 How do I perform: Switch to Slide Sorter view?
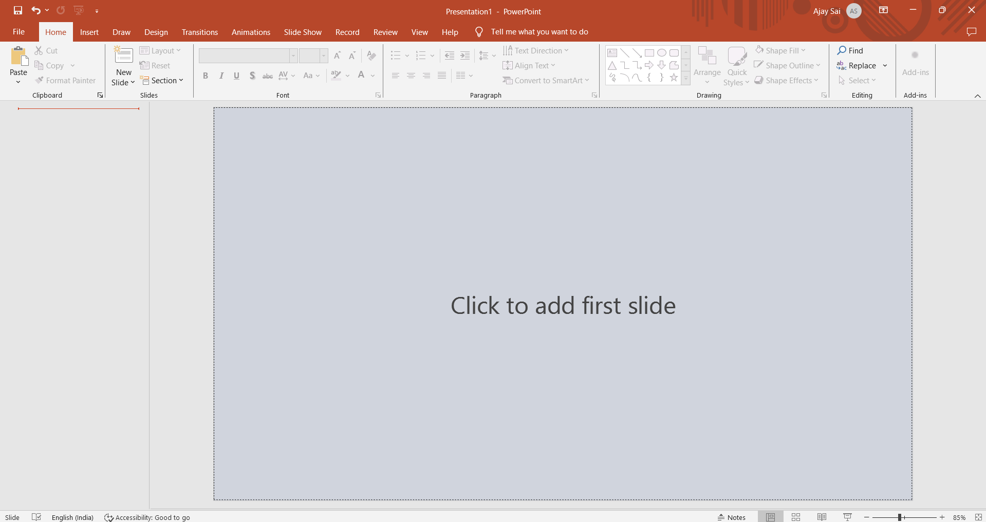[796, 517]
